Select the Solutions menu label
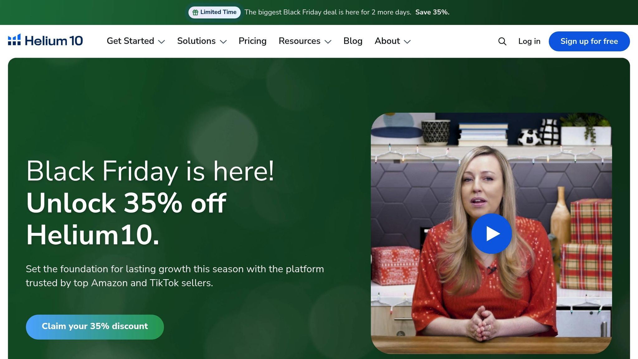 coord(196,41)
